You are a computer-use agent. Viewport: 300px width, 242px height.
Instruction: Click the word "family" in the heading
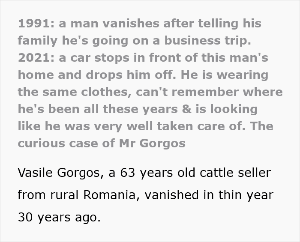point(38,40)
